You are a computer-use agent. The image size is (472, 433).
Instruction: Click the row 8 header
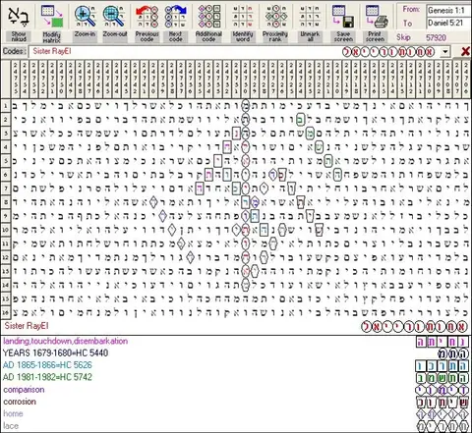(6, 202)
